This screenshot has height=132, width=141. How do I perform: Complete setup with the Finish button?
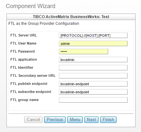108,120
